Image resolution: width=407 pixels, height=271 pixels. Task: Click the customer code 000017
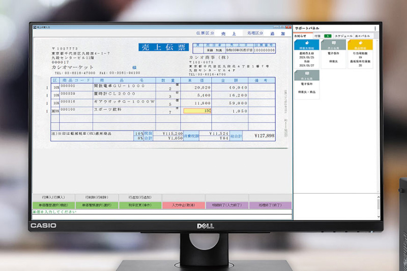pos(60,62)
